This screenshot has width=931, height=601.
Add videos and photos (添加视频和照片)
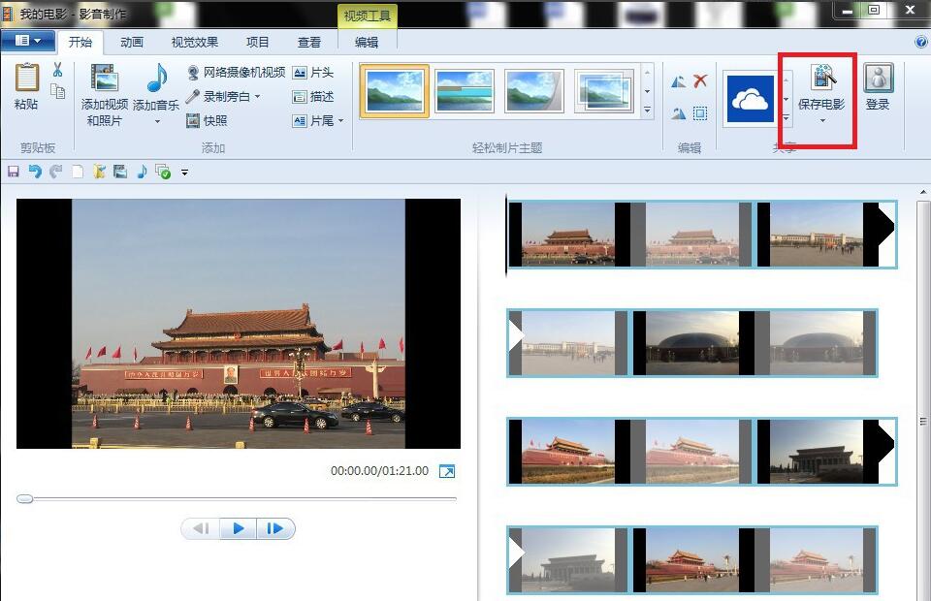pyautogui.click(x=105, y=95)
